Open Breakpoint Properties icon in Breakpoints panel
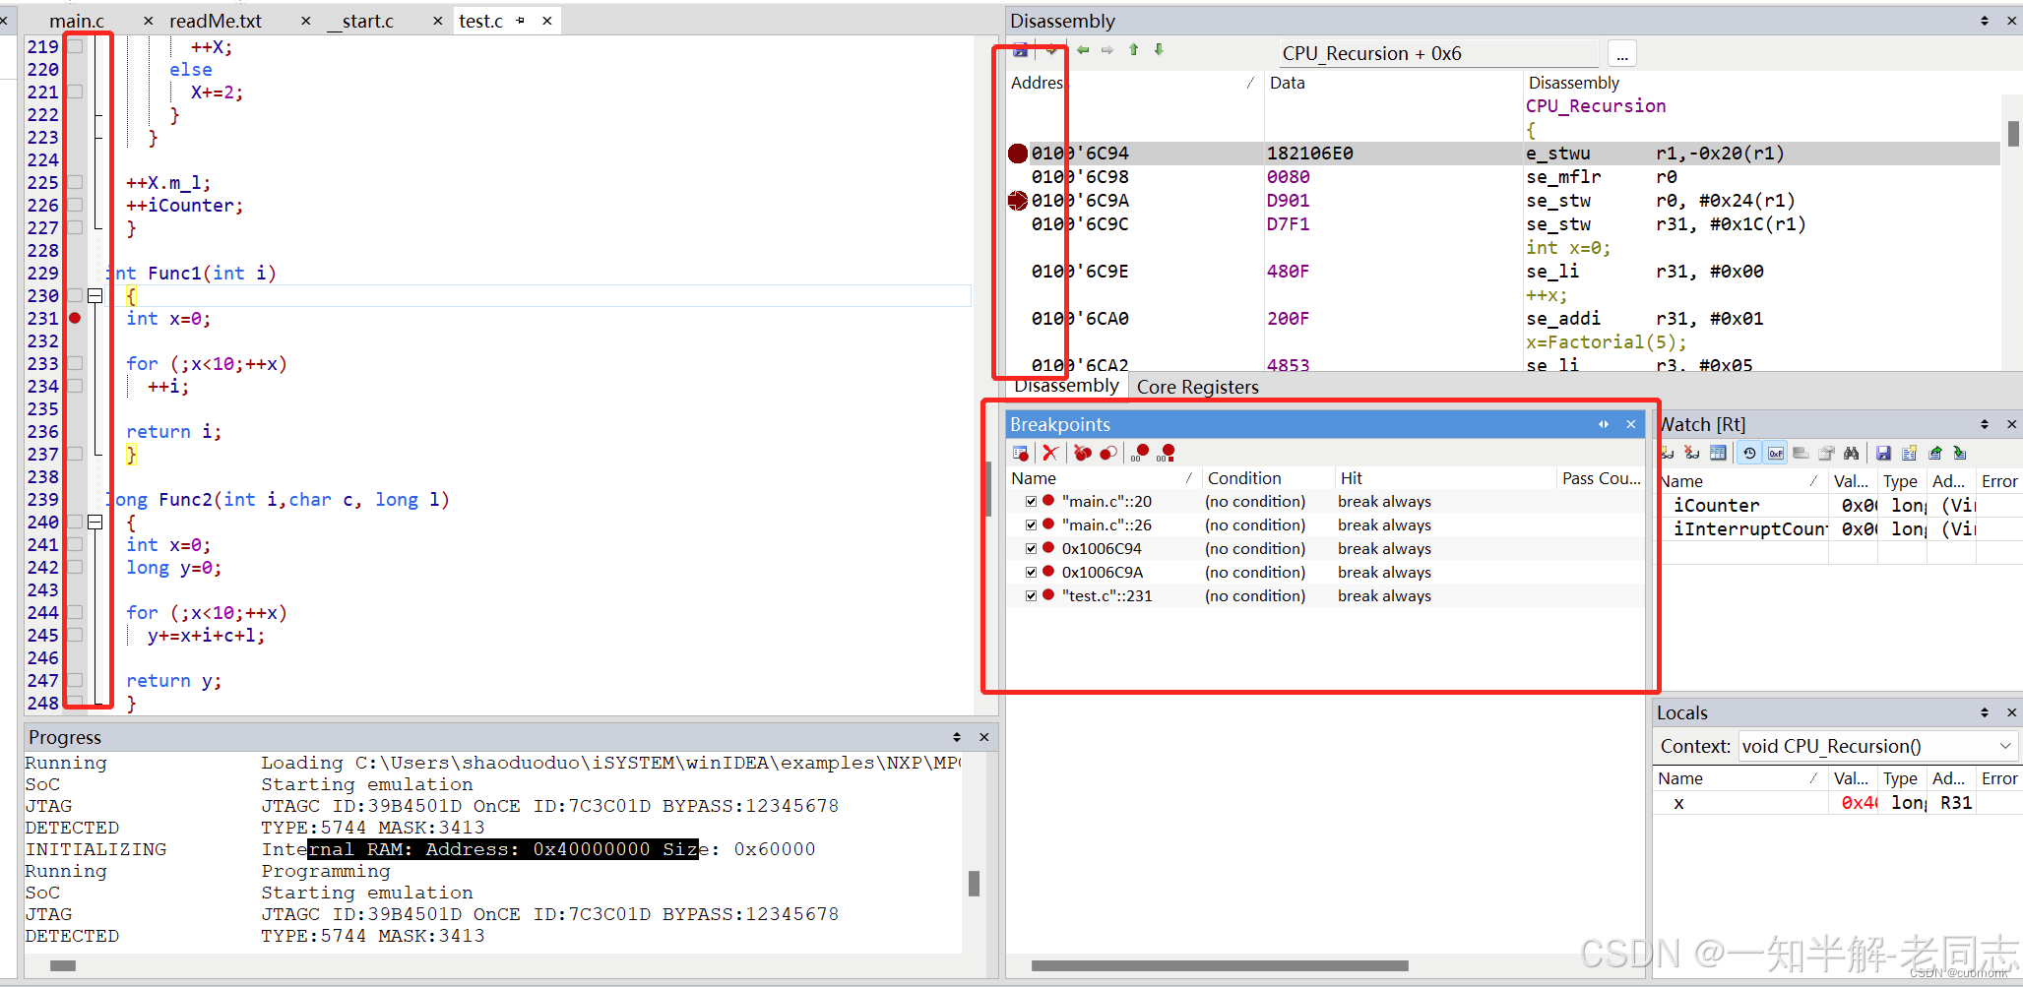Screen dimensions: 2023x987 pos(1021,453)
